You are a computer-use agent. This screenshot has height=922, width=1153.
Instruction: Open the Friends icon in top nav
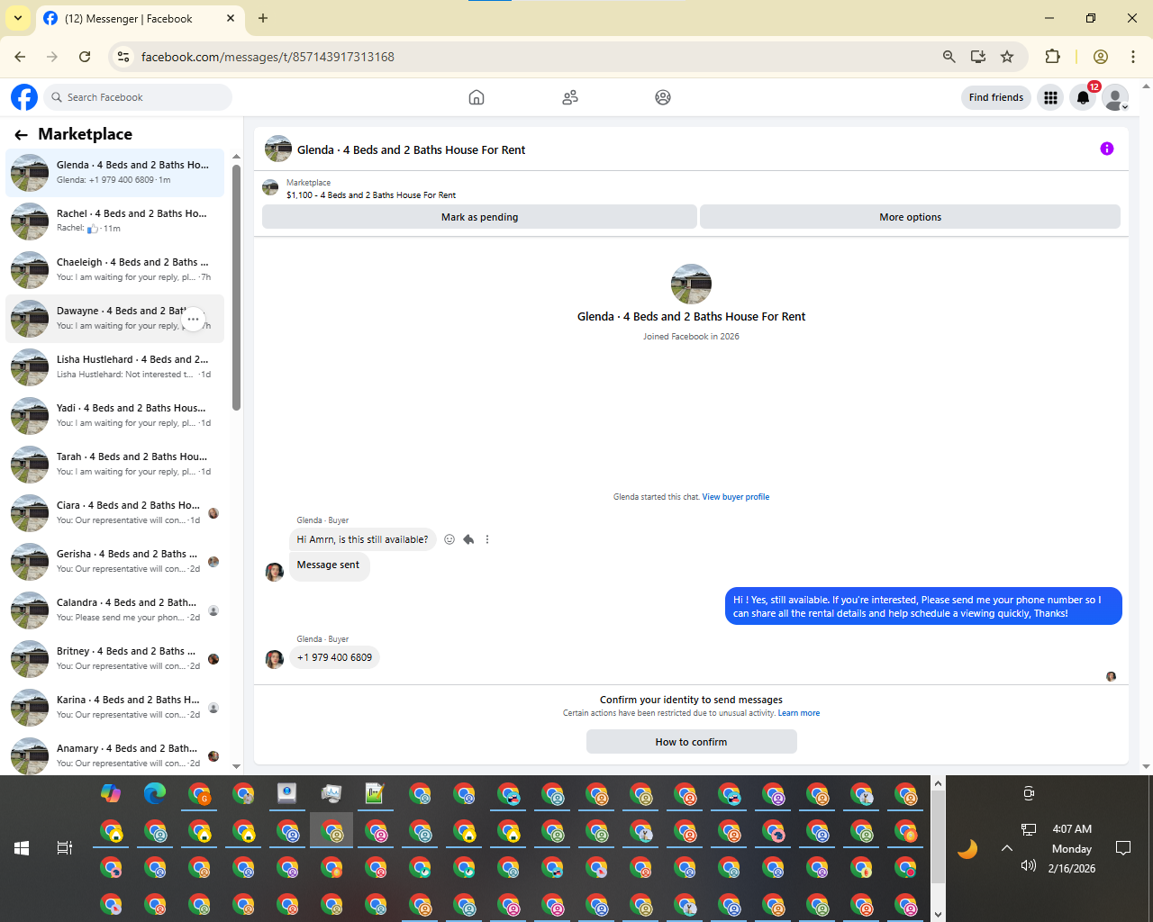pos(570,97)
